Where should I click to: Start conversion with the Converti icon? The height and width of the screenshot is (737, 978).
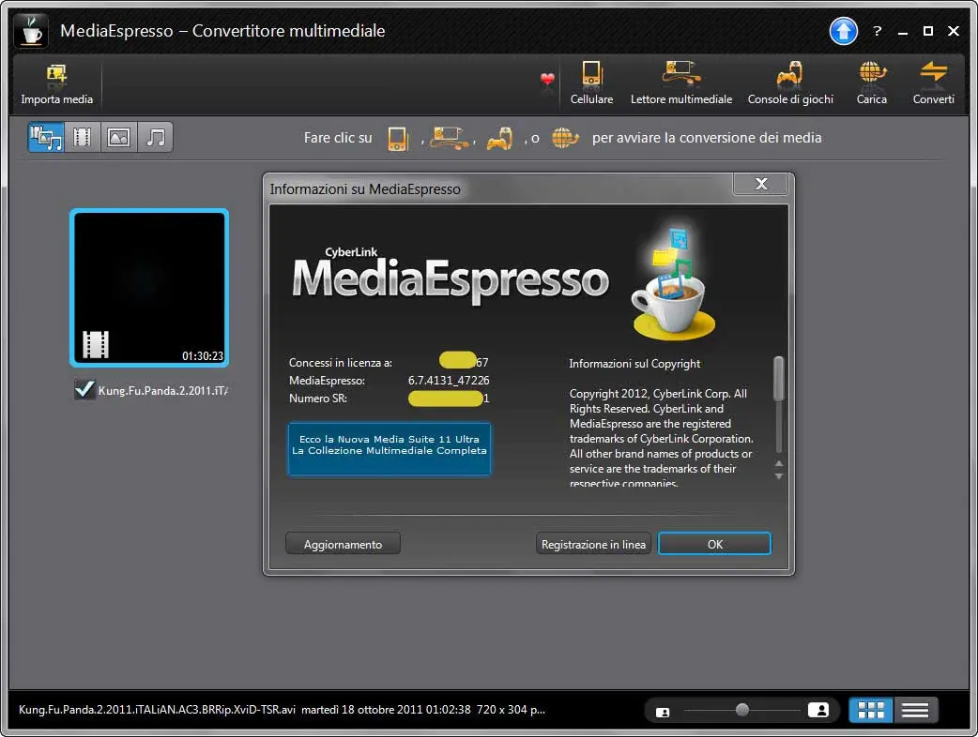click(933, 83)
